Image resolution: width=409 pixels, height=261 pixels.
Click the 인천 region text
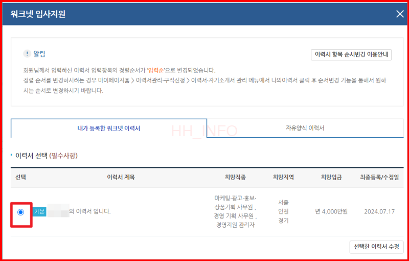(x=283, y=211)
